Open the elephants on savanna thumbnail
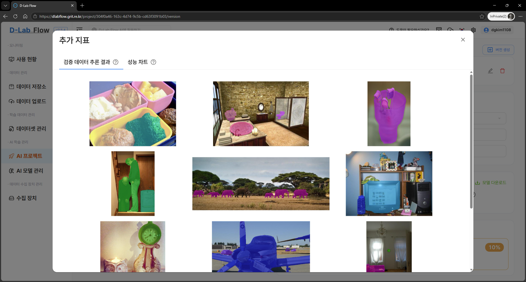Screen dimensions: 526x282 tap(261, 184)
